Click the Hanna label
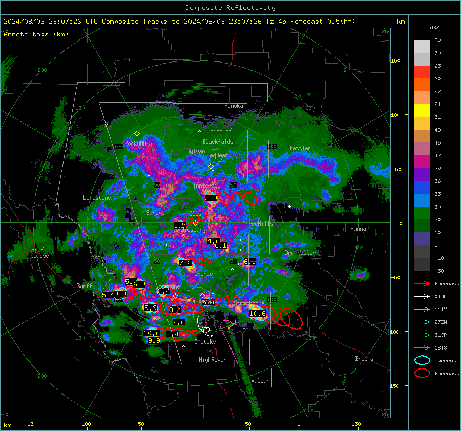The width and height of the screenshot is (461, 431). click(x=358, y=228)
